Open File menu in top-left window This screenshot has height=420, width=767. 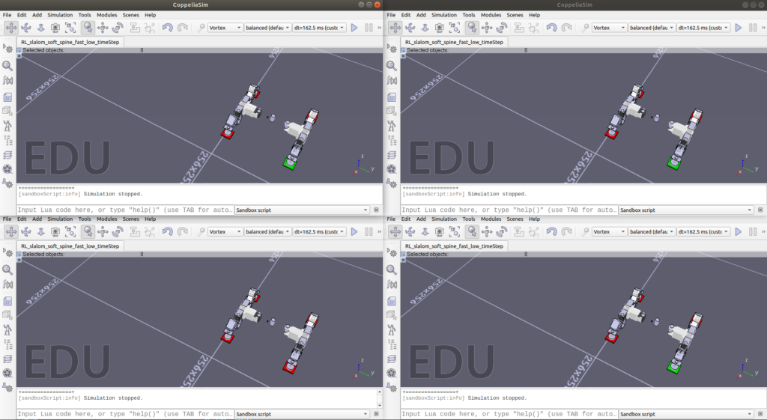click(7, 15)
